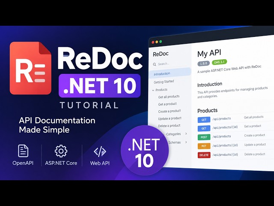Click the Search field in ReDoc sidebar
Viewport: 274px width, 206px height.
[170, 64]
